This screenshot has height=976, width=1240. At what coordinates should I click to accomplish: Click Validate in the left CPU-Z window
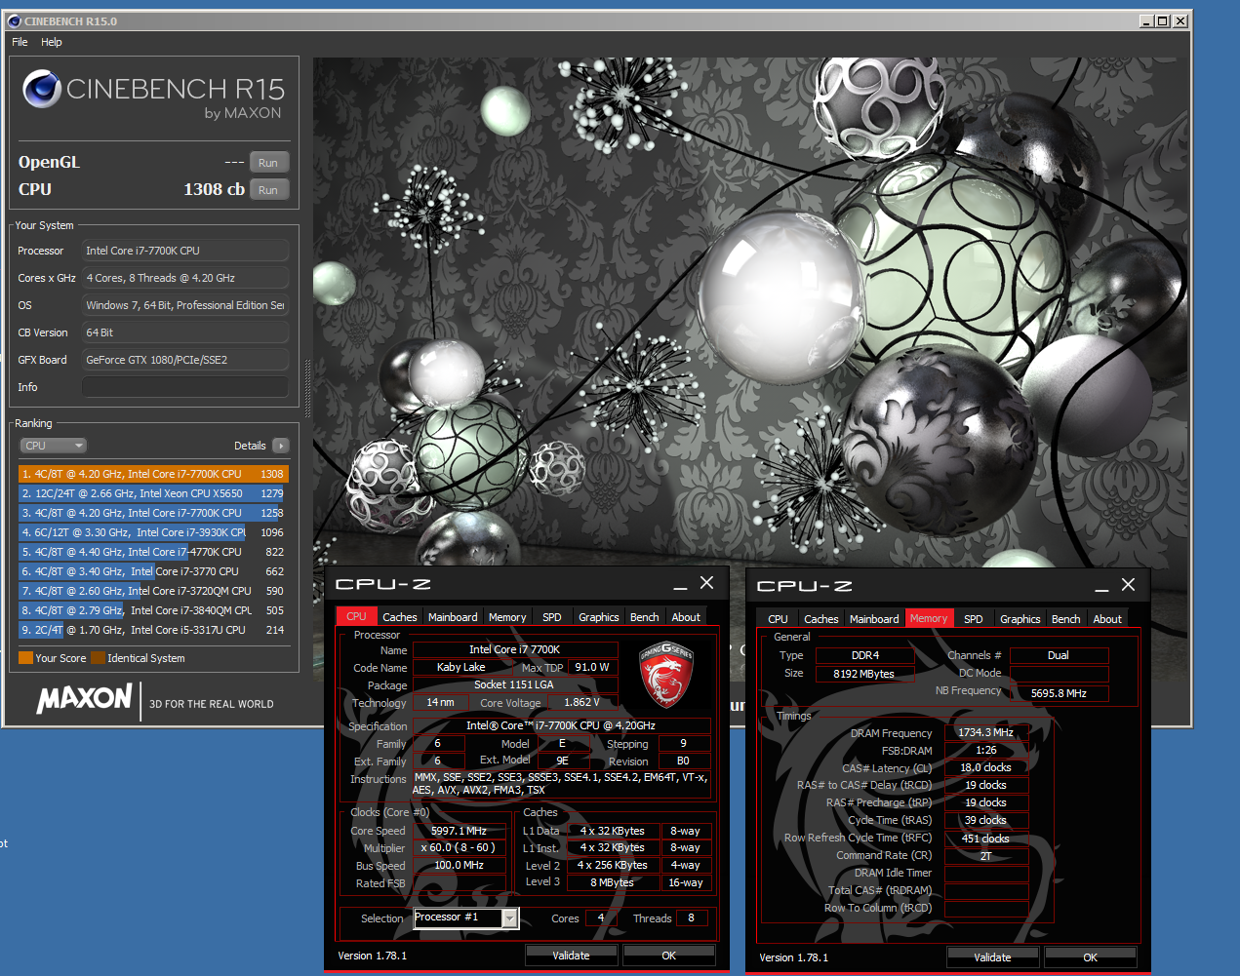(571, 956)
